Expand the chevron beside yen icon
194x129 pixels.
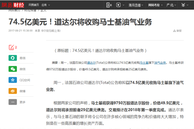[187, 5]
